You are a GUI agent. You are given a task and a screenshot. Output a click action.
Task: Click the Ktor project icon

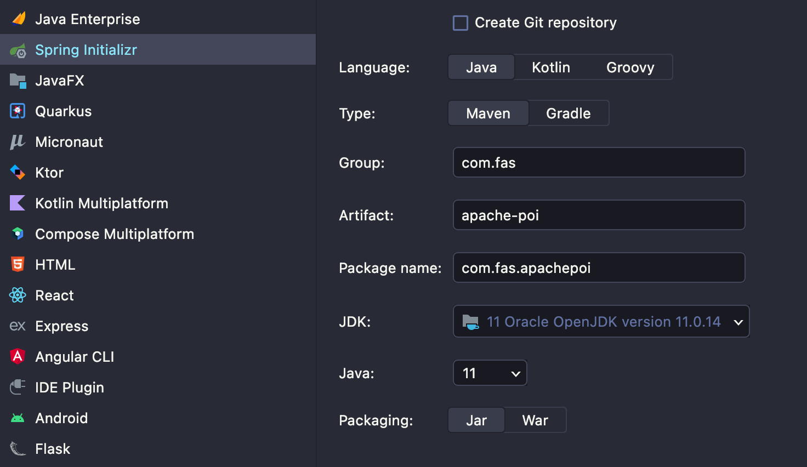click(18, 173)
